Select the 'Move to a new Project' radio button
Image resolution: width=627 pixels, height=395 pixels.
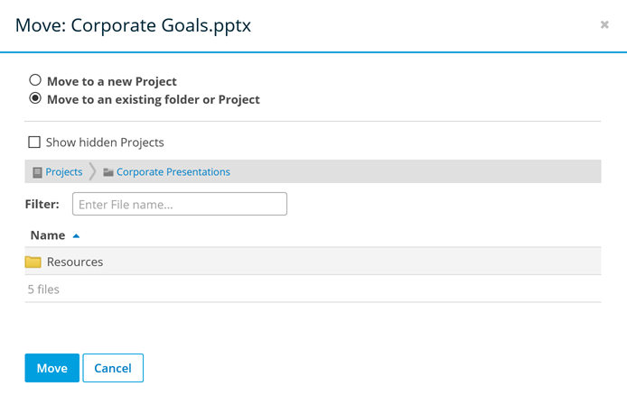click(35, 80)
